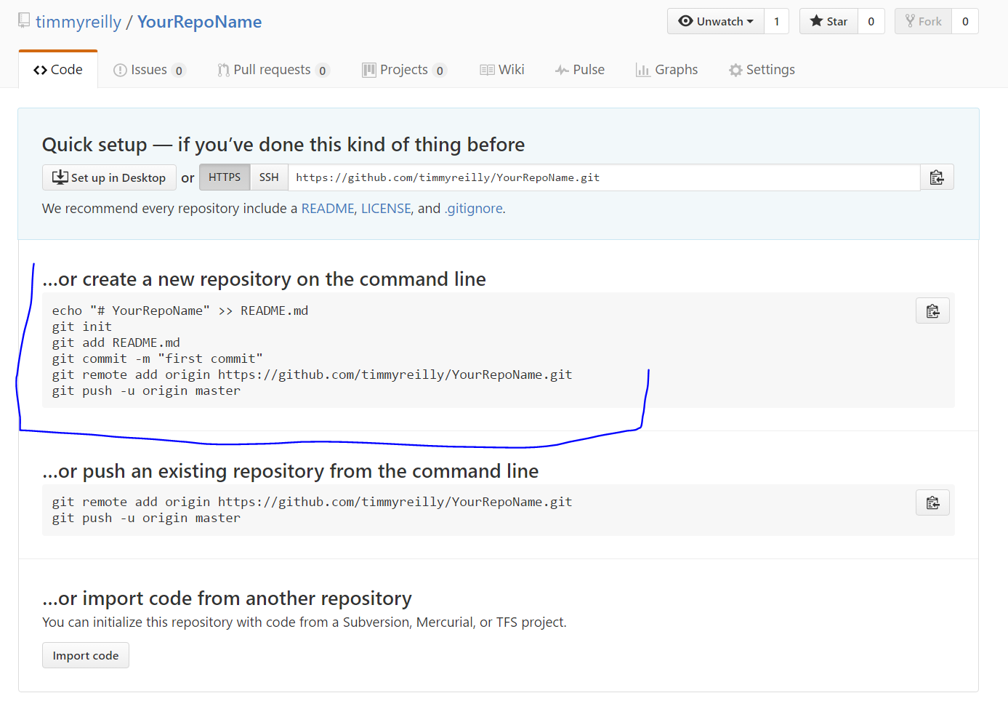Image resolution: width=1008 pixels, height=709 pixels.
Task: Click the '…or create a new repository' heading
Action: 264,279
